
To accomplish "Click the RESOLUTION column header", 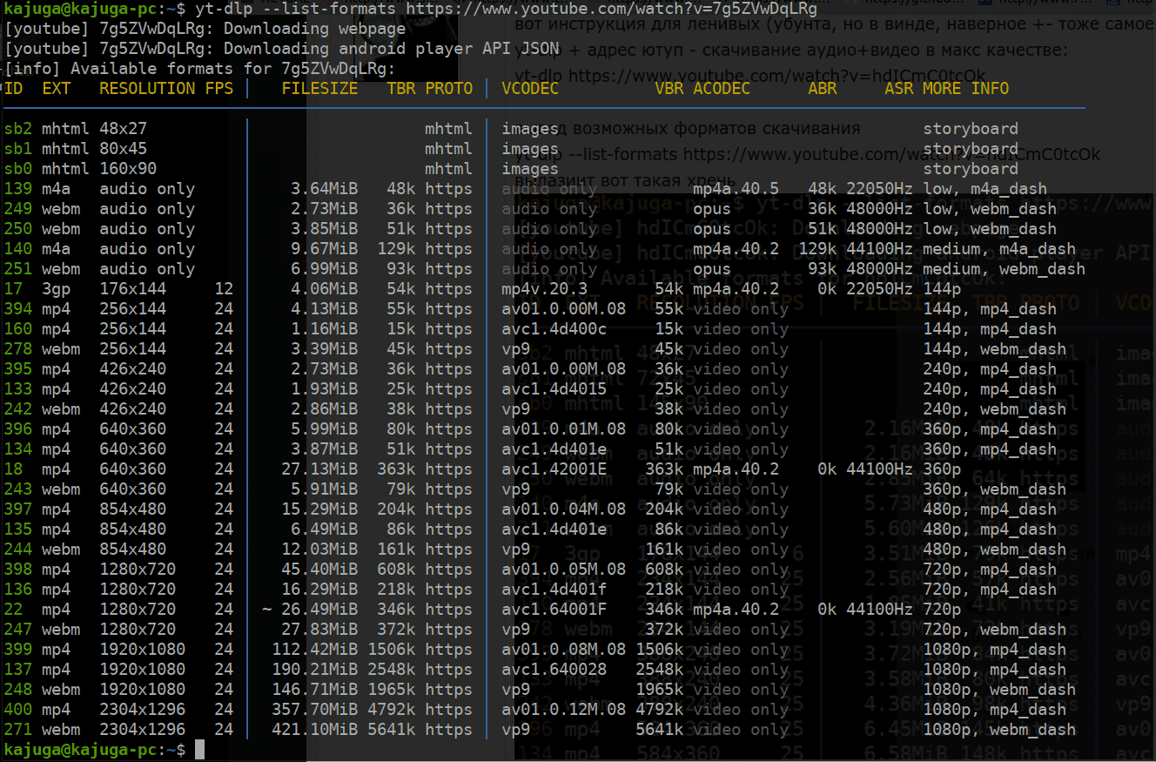I will (x=147, y=88).
